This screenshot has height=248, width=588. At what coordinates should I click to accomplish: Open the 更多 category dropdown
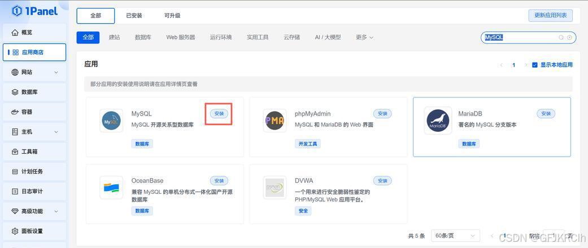364,37
